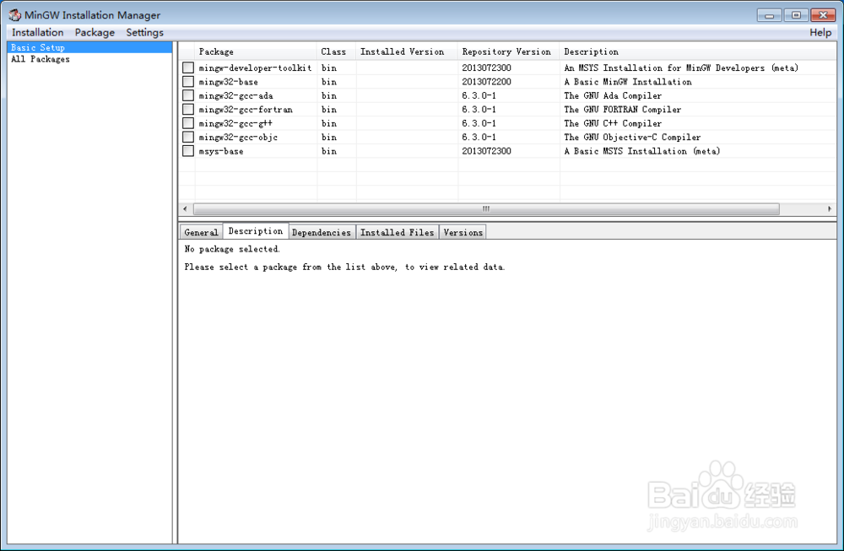This screenshot has width=844, height=551.
Task: Mark the mingw32-gcc-objc package checkbox
Action: [188, 138]
